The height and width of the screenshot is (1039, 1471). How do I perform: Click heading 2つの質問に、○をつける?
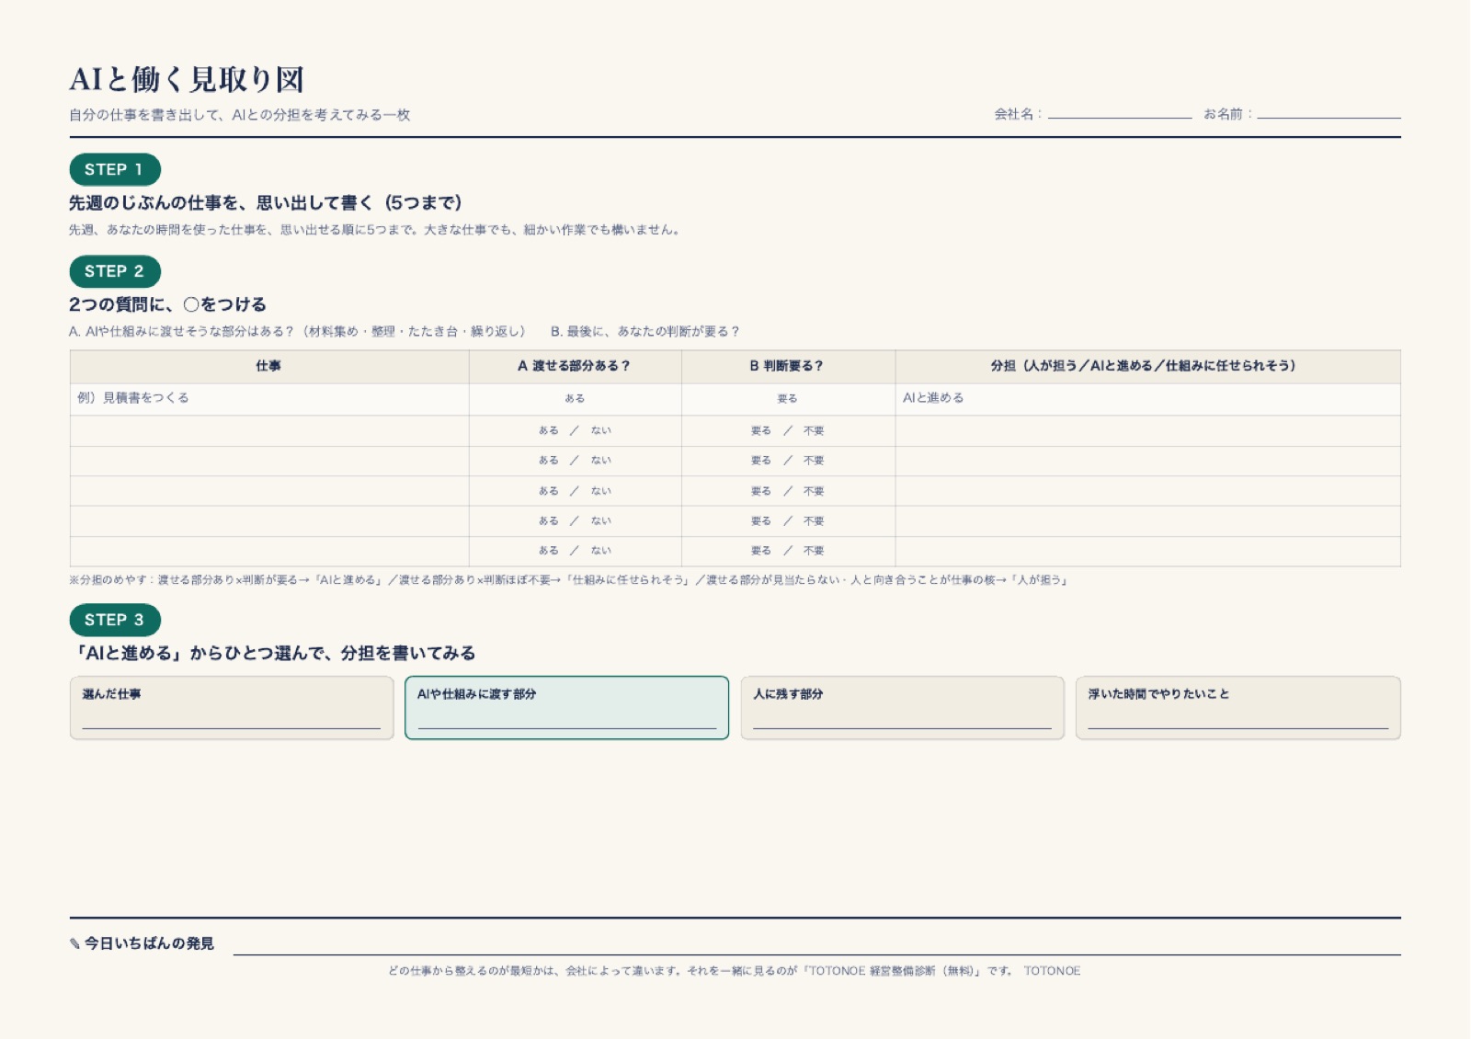click(167, 304)
